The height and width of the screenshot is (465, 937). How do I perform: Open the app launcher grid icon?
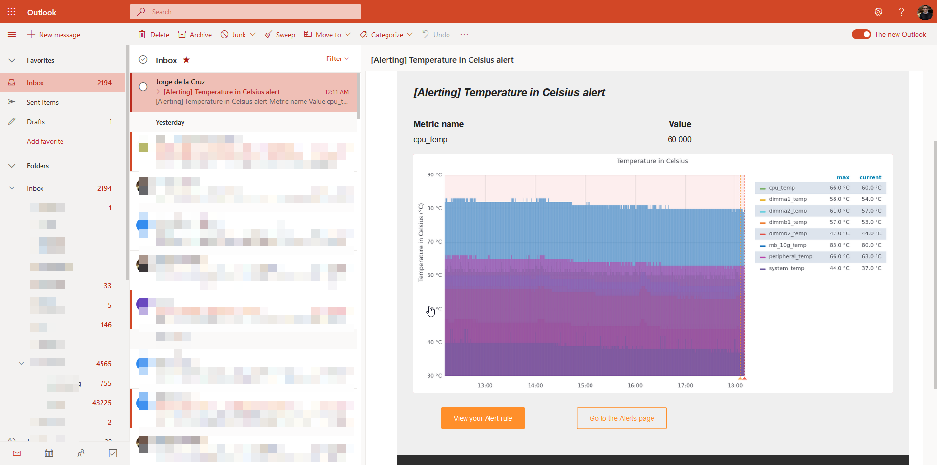coord(12,12)
